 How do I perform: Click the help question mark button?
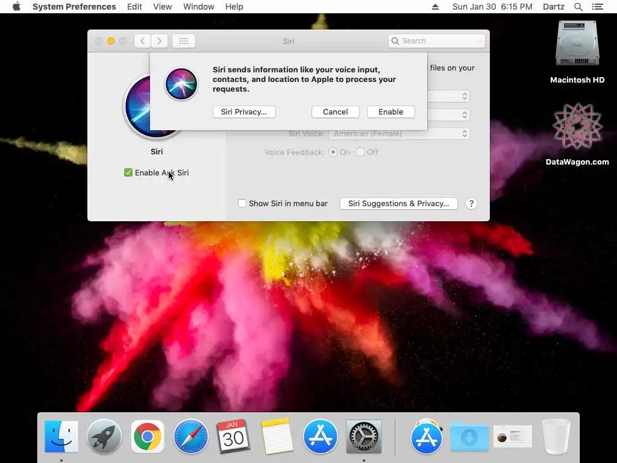tap(471, 204)
